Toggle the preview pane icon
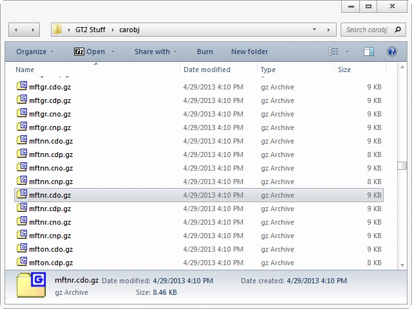Viewport: 412px width, 309px height. [369, 51]
